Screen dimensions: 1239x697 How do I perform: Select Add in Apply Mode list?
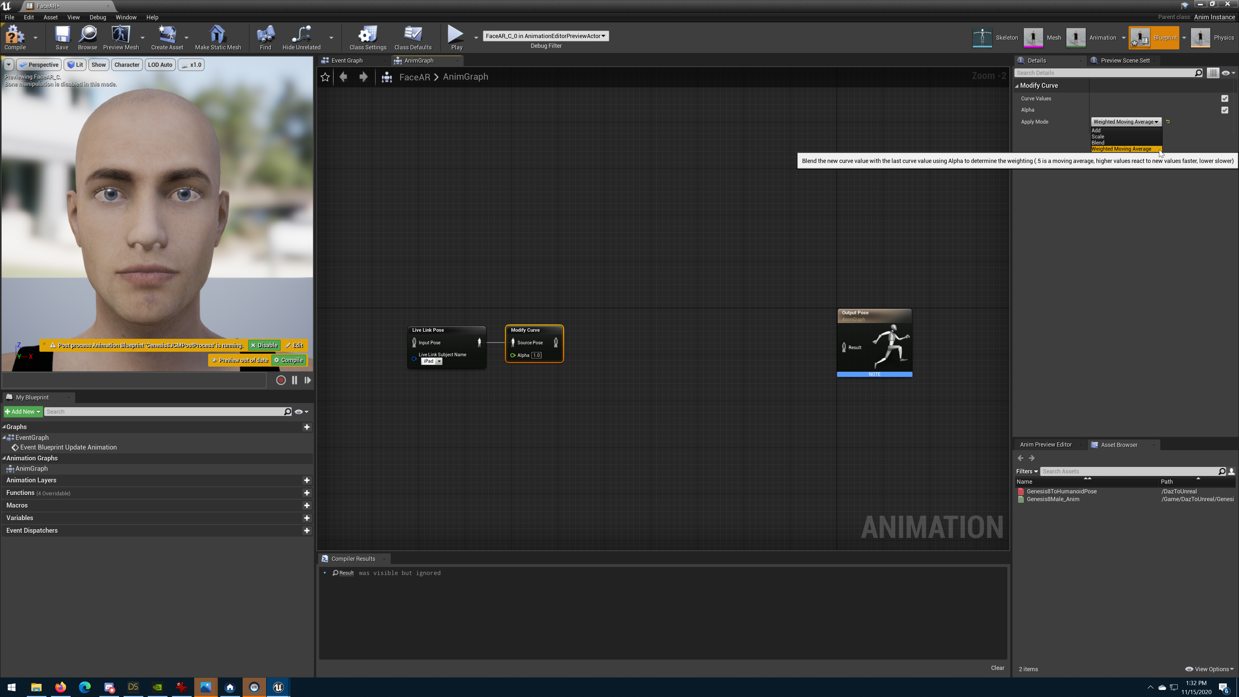point(1126,130)
